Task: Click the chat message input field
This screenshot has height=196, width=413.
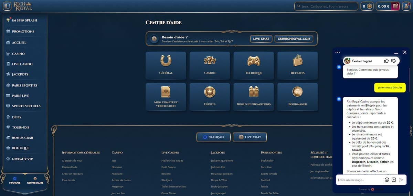Action: 360,180
